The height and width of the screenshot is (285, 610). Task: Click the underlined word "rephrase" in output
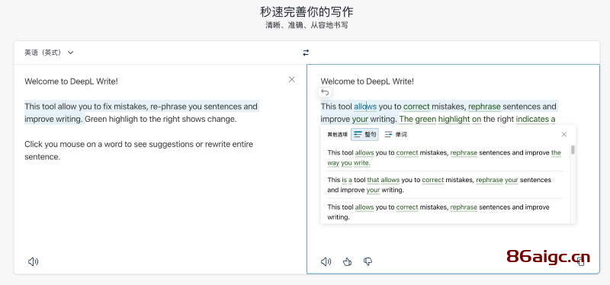click(x=484, y=107)
